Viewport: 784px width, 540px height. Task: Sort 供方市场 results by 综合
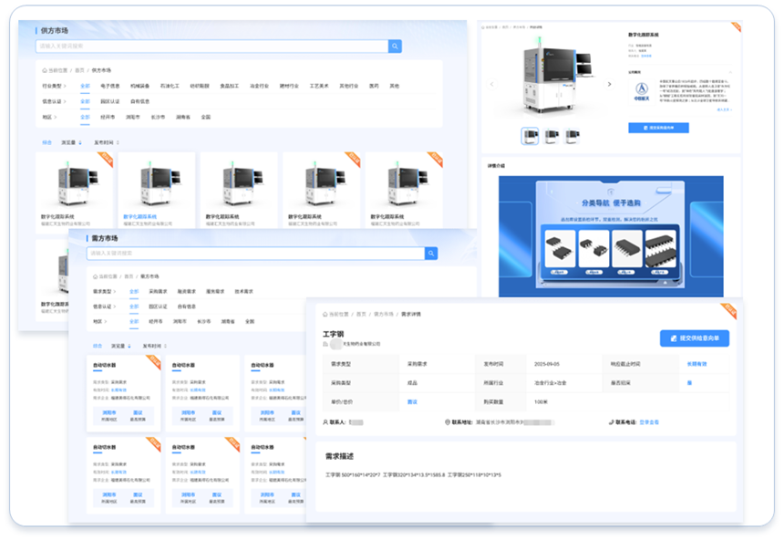pos(47,142)
